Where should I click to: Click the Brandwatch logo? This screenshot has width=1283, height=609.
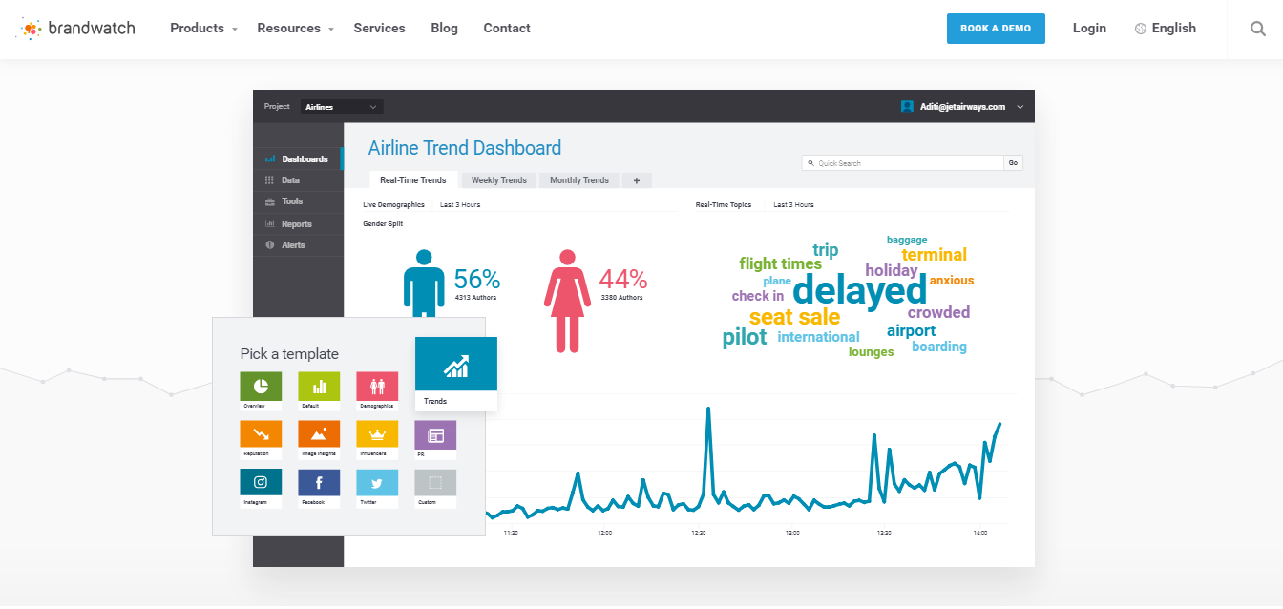click(76, 29)
